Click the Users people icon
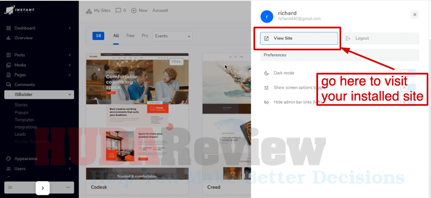The image size is (431, 198). click(x=9, y=169)
